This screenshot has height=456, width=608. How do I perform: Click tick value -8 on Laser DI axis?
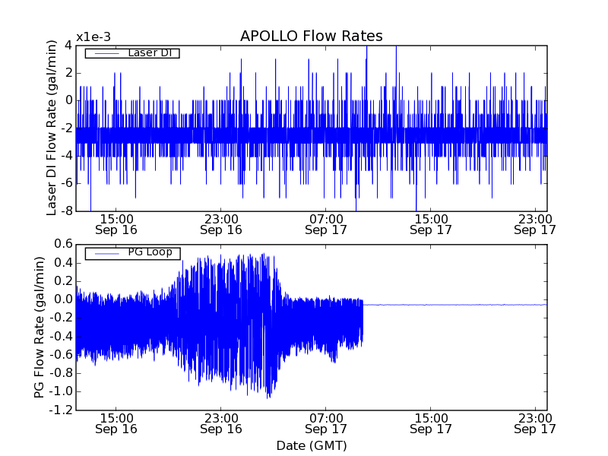click(66, 211)
